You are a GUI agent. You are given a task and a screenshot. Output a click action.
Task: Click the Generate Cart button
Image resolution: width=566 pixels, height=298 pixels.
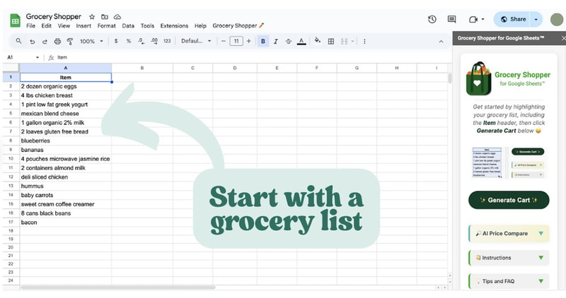click(x=509, y=200)
